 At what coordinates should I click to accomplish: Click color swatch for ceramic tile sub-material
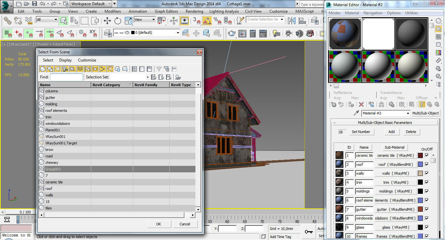(x=420, y=155)
